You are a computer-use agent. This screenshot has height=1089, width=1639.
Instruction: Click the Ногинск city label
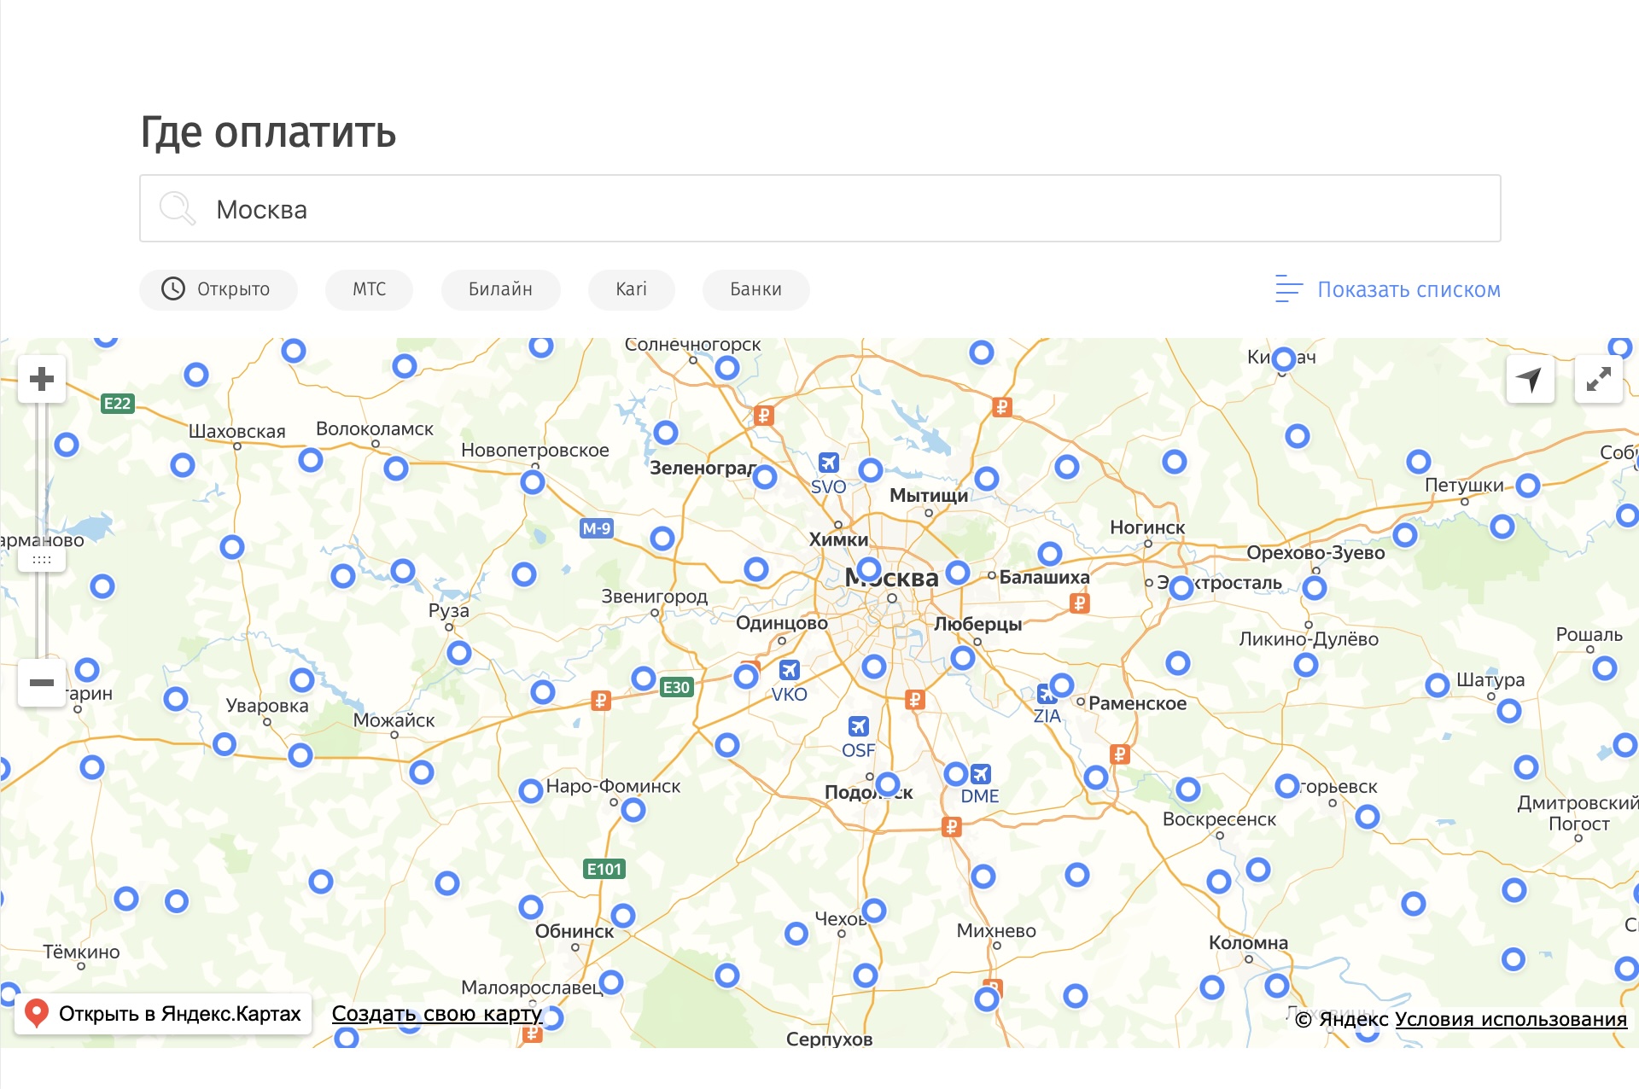point(1147,527)
